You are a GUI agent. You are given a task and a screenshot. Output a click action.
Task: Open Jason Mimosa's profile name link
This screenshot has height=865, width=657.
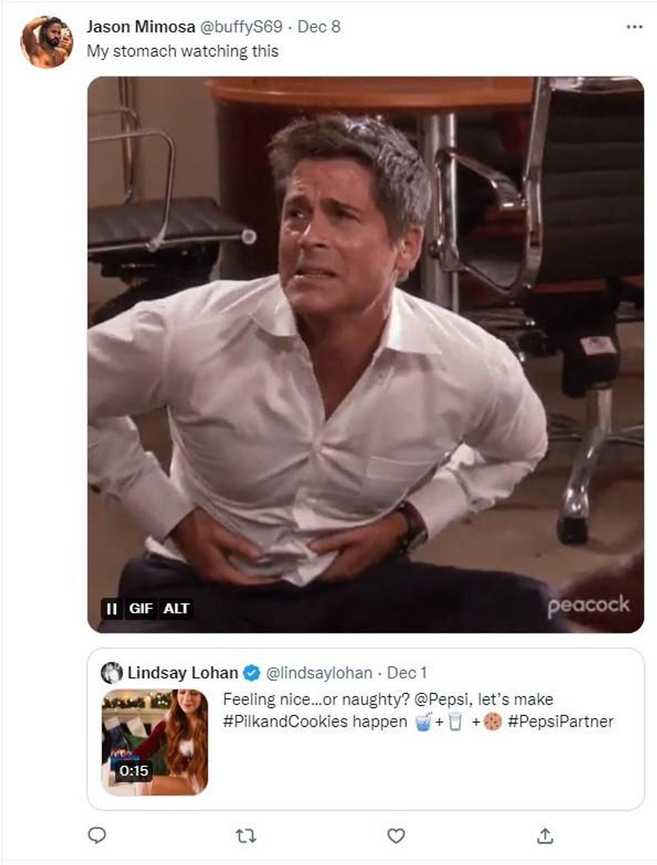point(140,27)
